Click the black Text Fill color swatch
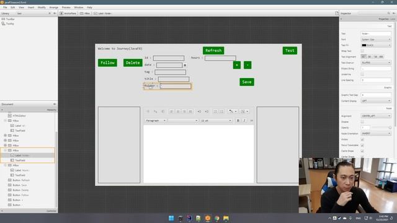397x223 pixels. (x=364, y=45)
